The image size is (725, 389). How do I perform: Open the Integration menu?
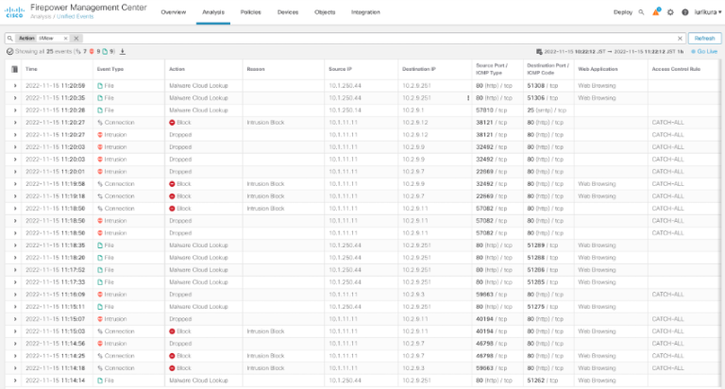tap(365, 12)
